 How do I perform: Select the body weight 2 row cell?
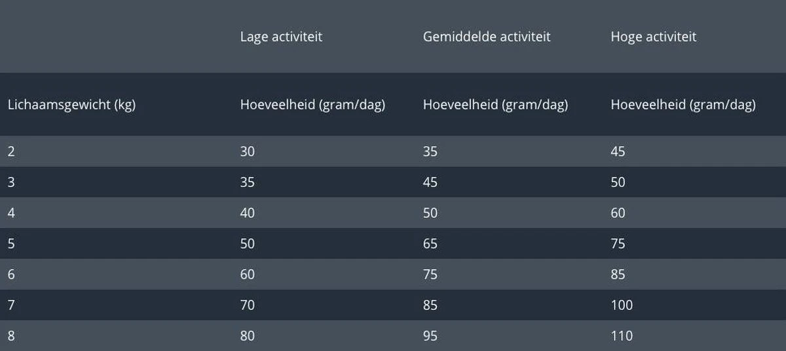11,151
